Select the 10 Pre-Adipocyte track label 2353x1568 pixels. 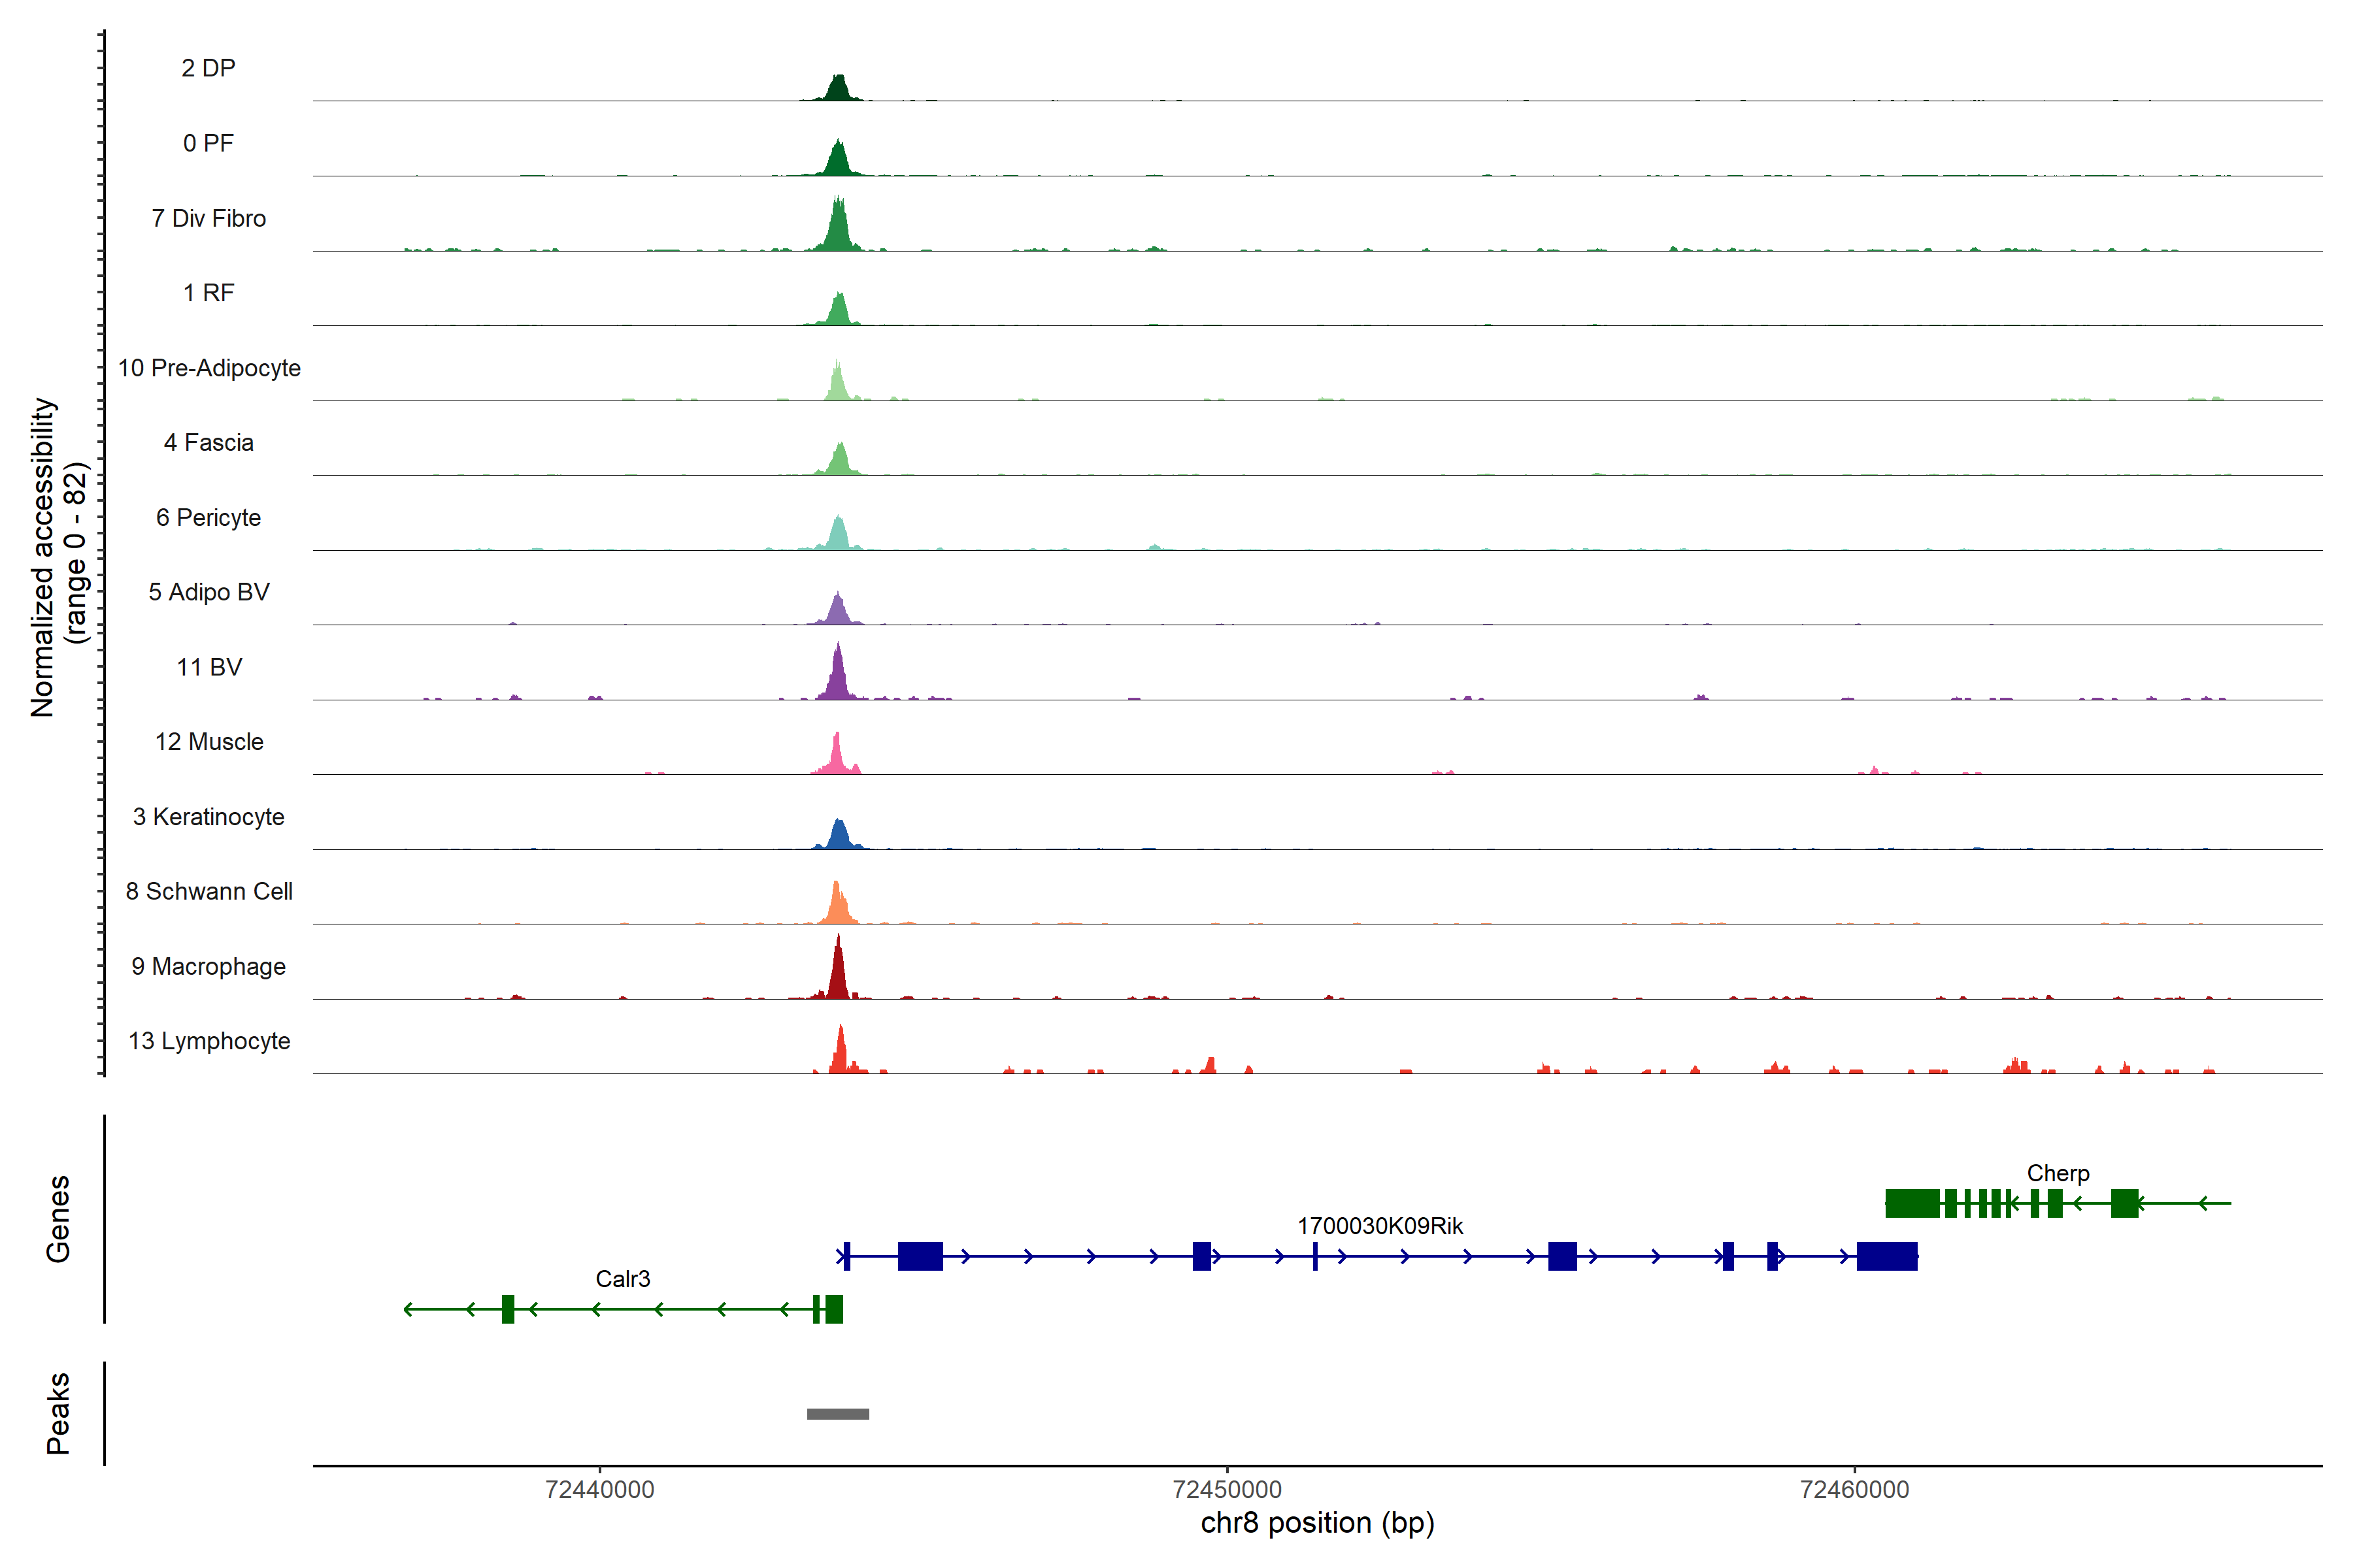click(x=208, y=368)
